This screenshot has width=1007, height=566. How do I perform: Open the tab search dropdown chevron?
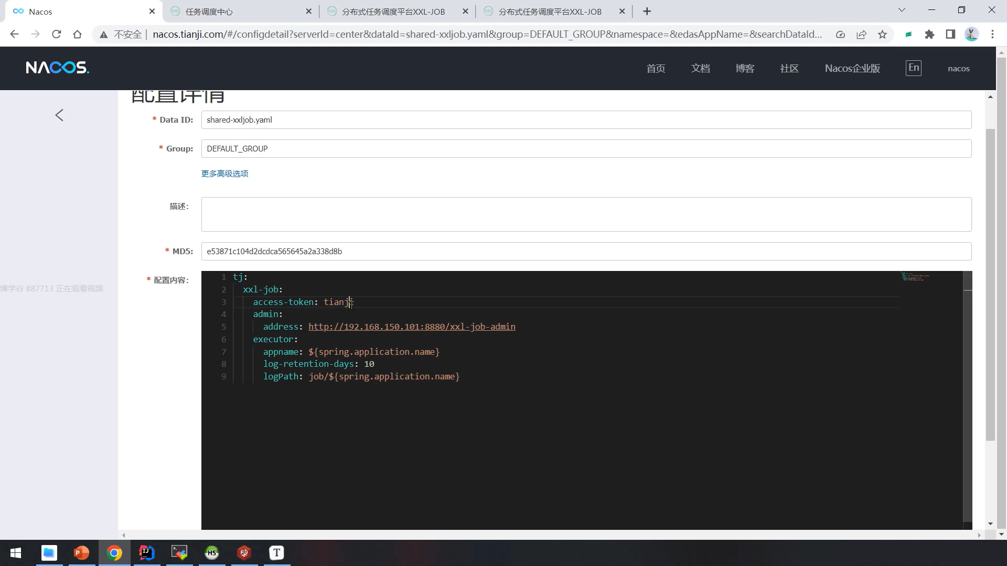click(902, 10)
